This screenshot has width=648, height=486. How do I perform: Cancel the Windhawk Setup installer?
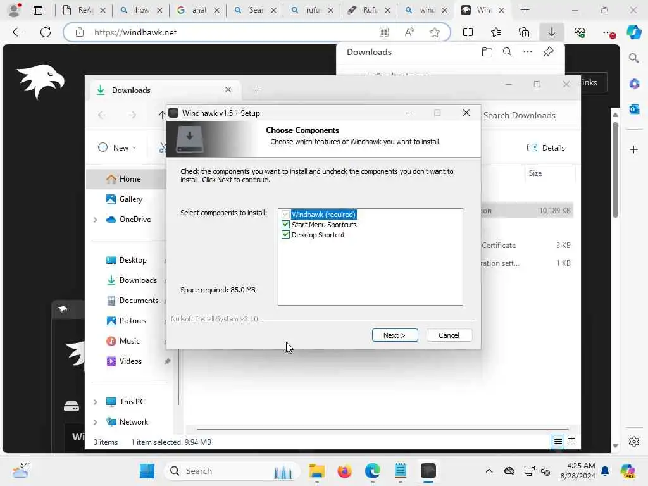click(449, 335)
